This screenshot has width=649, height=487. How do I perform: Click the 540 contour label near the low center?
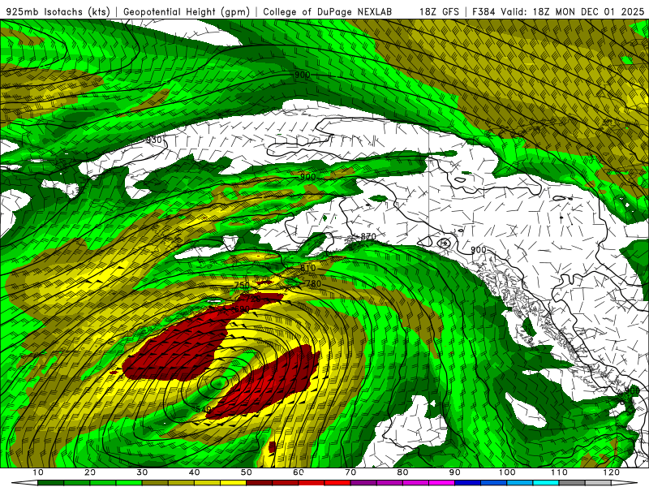(204, 409)
